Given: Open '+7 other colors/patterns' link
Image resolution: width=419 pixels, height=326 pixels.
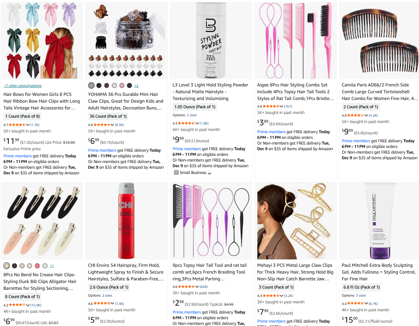Looking at the screenshot, I should (x=23, y=86).
